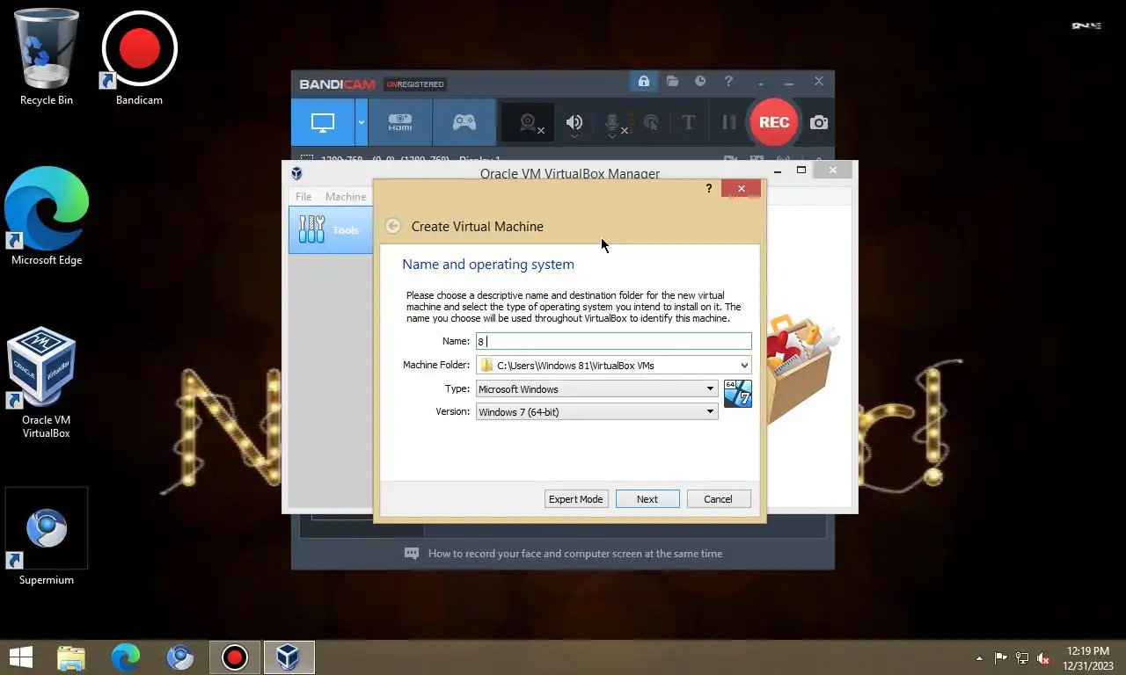Open Bandicam desktop shortcut
Screen dimensions: 1126x675
pos(139,57)
